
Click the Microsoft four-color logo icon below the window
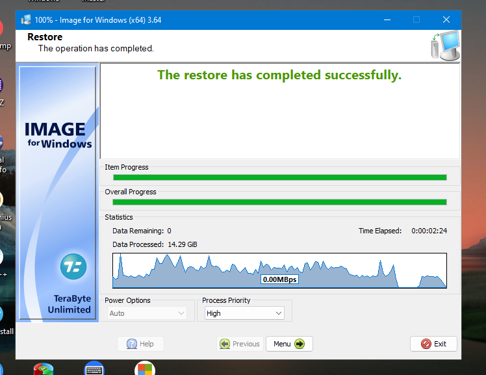pos(145,369)
